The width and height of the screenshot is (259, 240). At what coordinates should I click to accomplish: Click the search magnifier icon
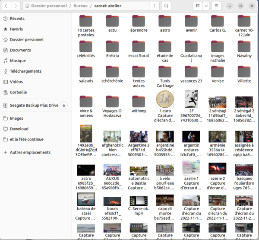(x=166, y=6)
